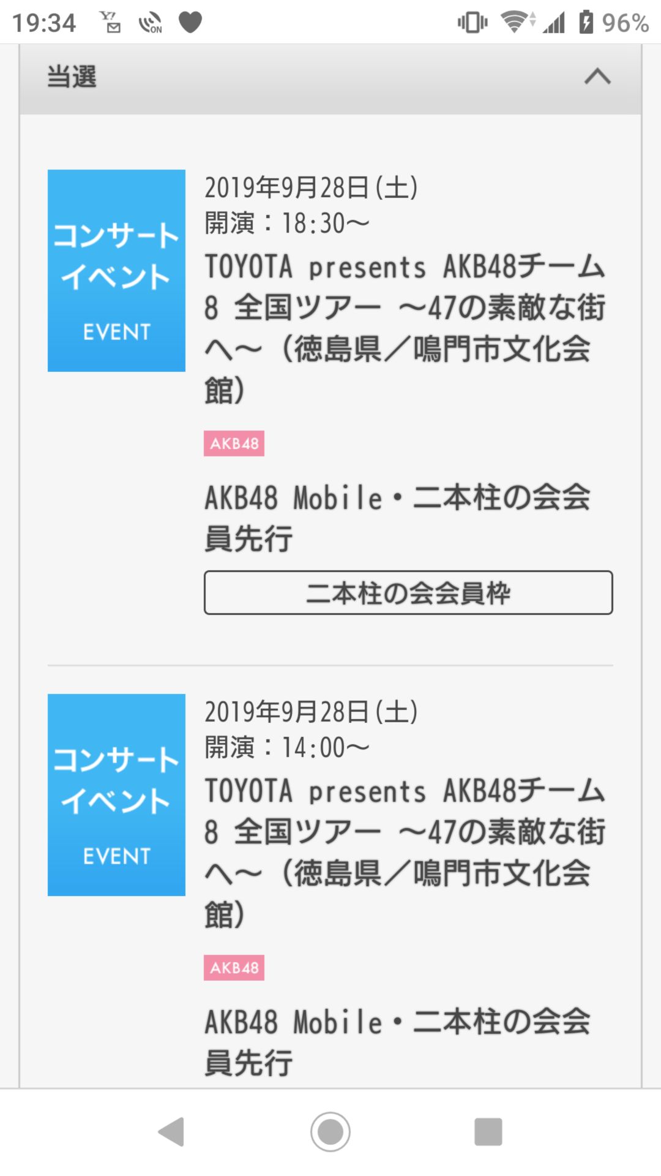Tap the Wi-Fi calling ON status icon
The width and height of the screenshot is (661, 1176).
click(150, 23)
